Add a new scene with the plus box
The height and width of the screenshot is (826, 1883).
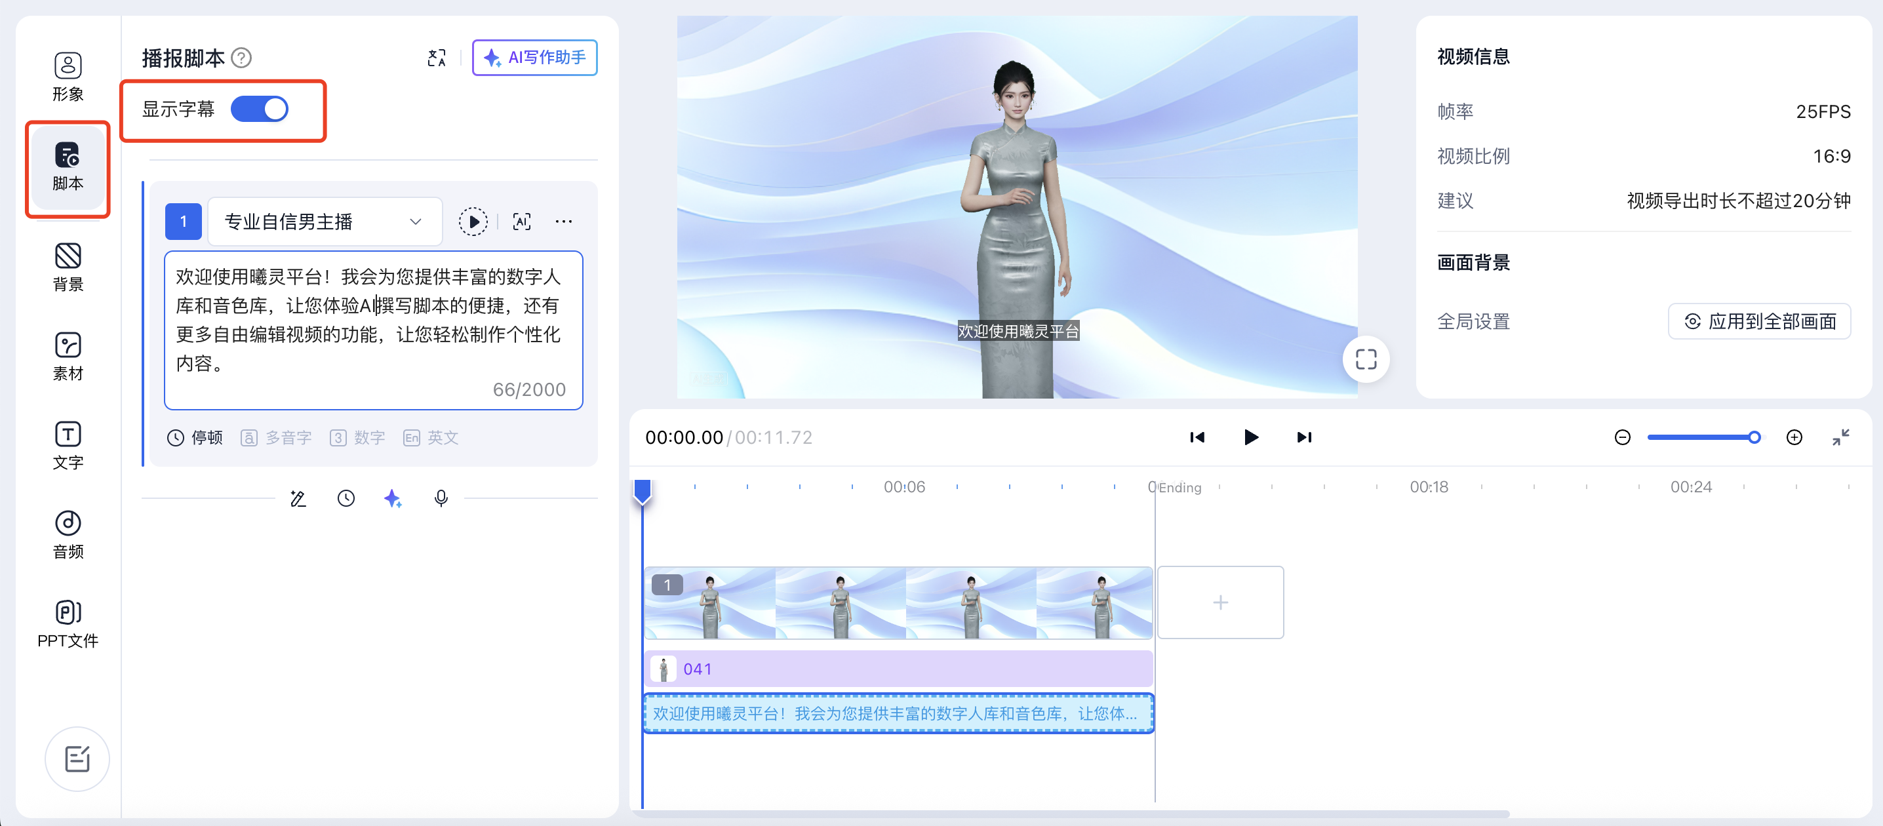click(x=1220, y=602)
